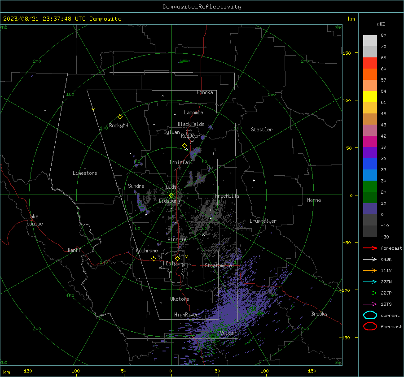
Task: Select the 60 dBZ orange swatch
Action: [x=370, y=74]
